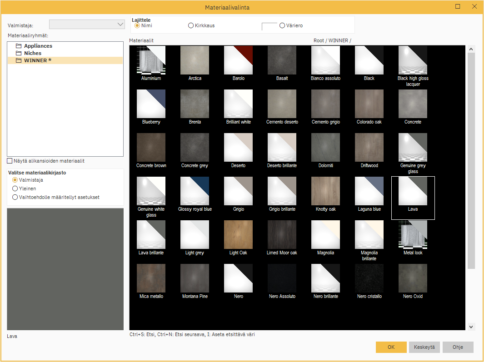This screenshot has height=362, width=484.
Task: Select the Glossy royal blue material
Action: coord(195,191)
